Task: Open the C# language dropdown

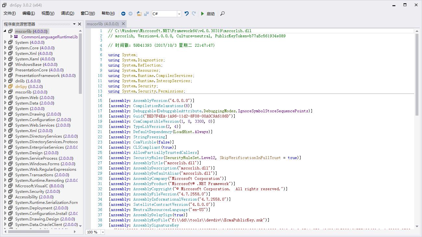Action: pyautogui.click(x=179, y=14)
